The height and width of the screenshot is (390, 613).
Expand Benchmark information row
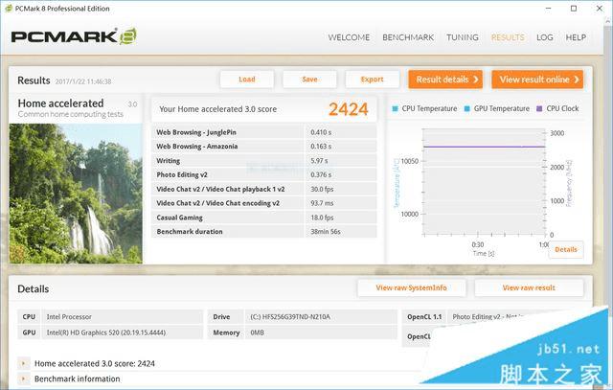[23, 379]
